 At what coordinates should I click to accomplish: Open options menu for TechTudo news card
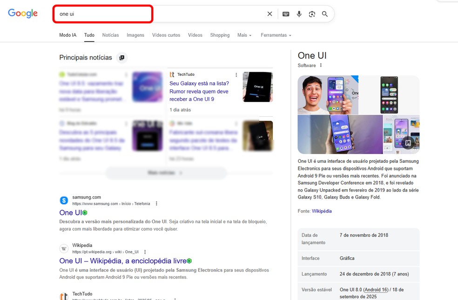236,75
